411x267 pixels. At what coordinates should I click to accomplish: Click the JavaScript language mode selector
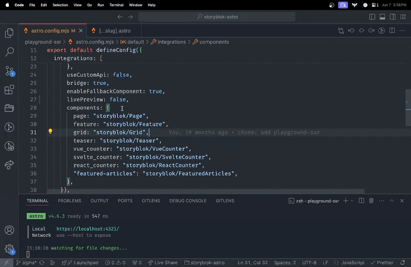(x=353, y=262)
